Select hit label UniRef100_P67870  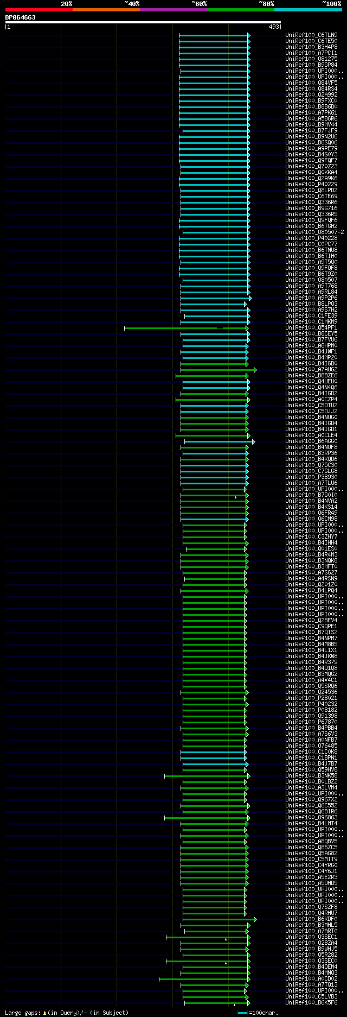(311, 722)
